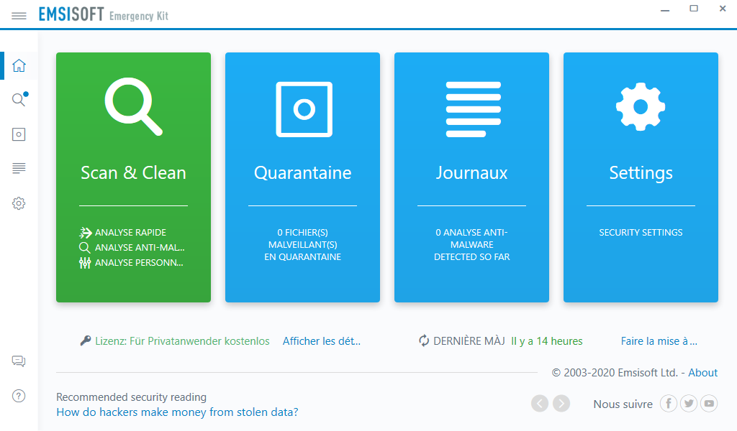Image resolution: width=737 pixels, height=431 pixels.
Task: Open Afficher les dét.. license details
Action: click(x=322, y=341)
